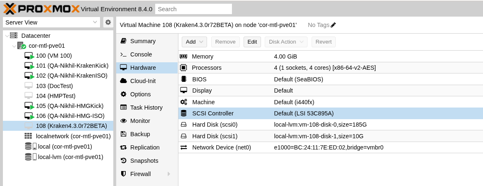Open the Options tab
The width and height of the screenshot is (483, 186).
[x=147, y=94]
